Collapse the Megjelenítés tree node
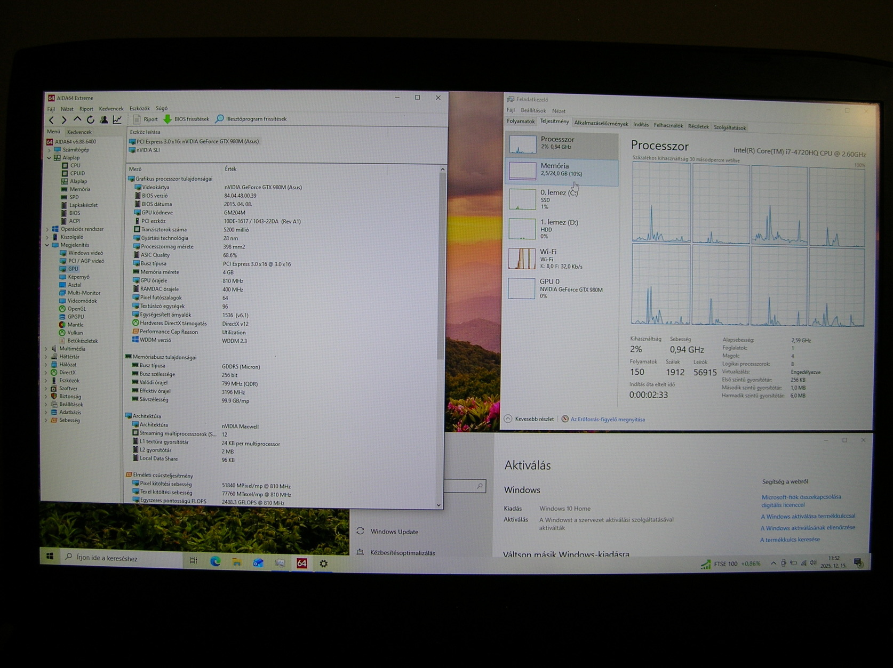This screenshot has width=893, height=668. point(47,246)
